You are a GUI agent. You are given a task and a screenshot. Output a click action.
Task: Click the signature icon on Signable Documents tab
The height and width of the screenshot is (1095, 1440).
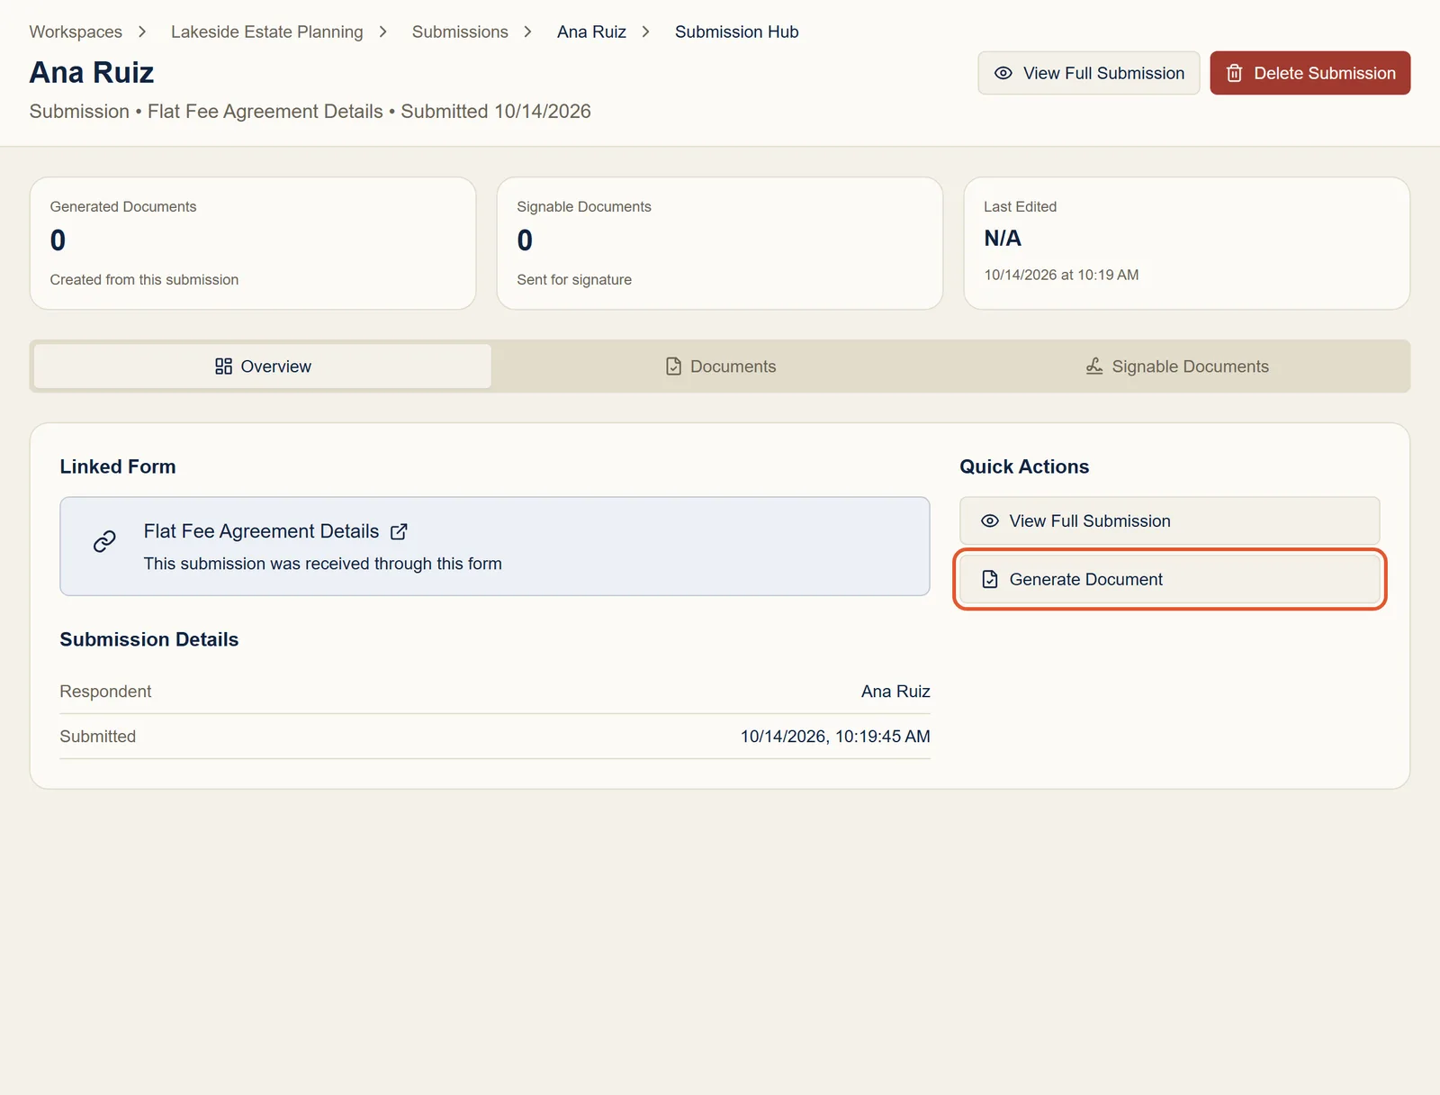tap(1094, 367)
